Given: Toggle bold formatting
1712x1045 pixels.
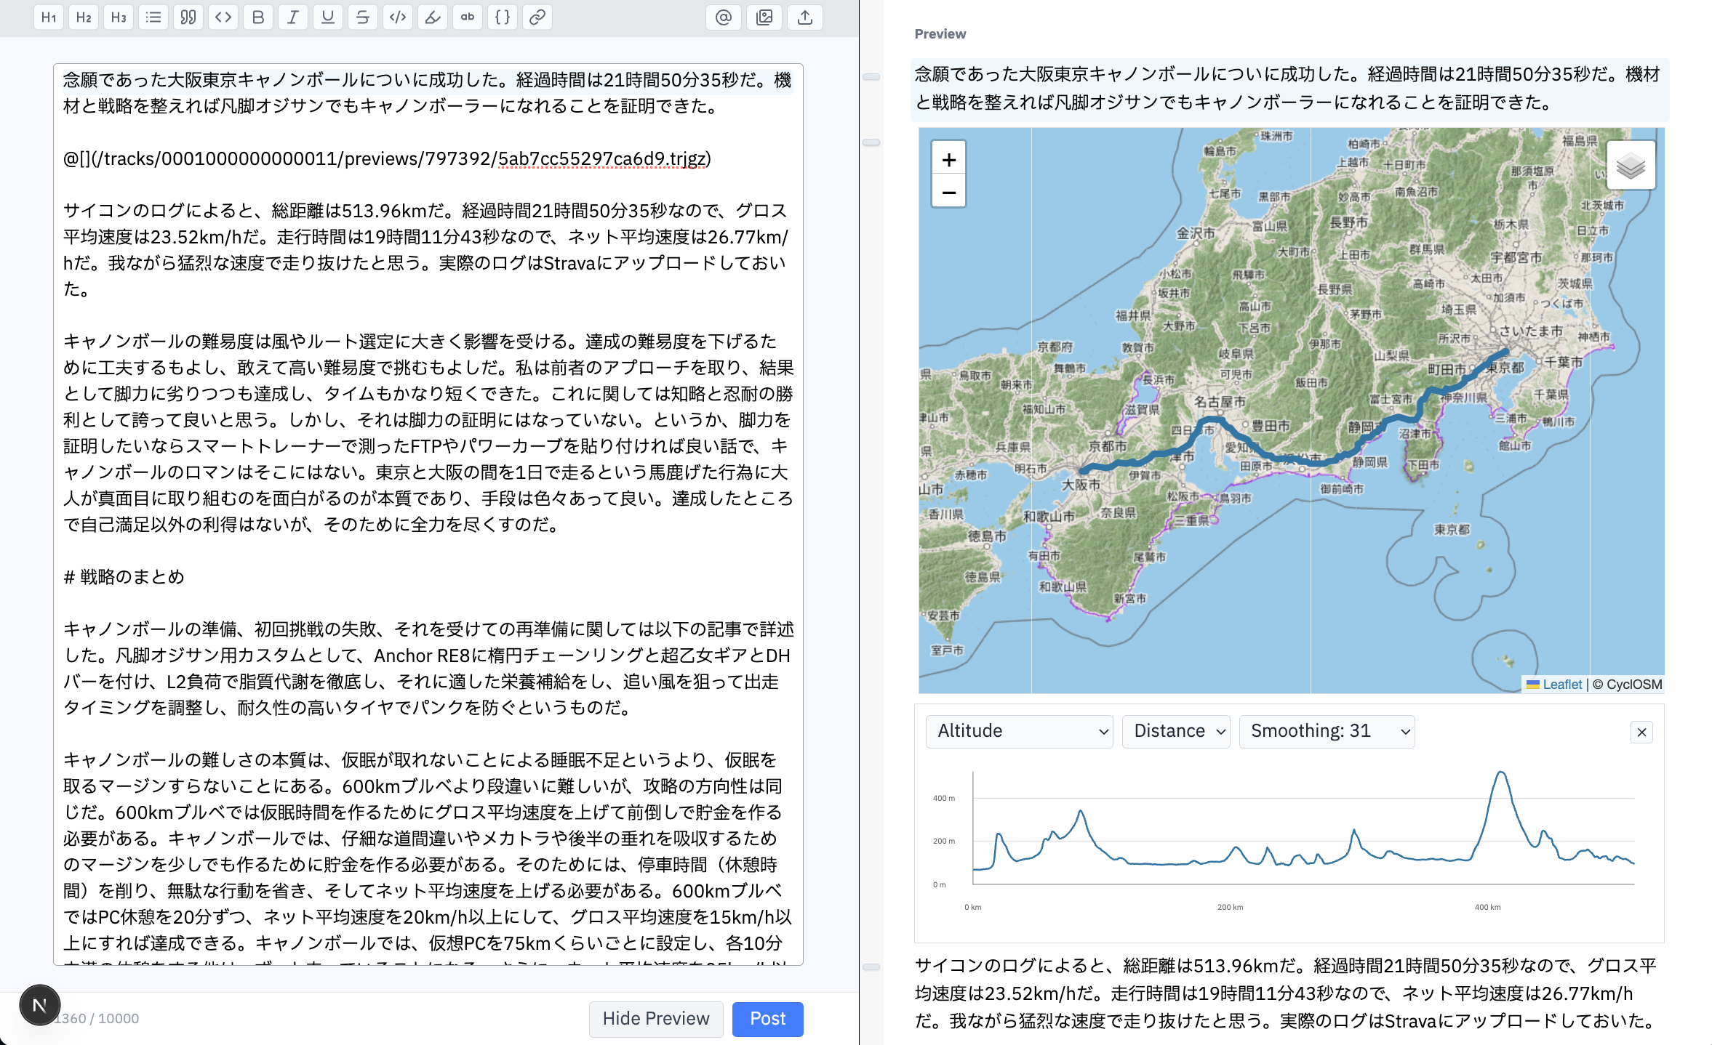Looking at the screenshot, I should 258,17.
